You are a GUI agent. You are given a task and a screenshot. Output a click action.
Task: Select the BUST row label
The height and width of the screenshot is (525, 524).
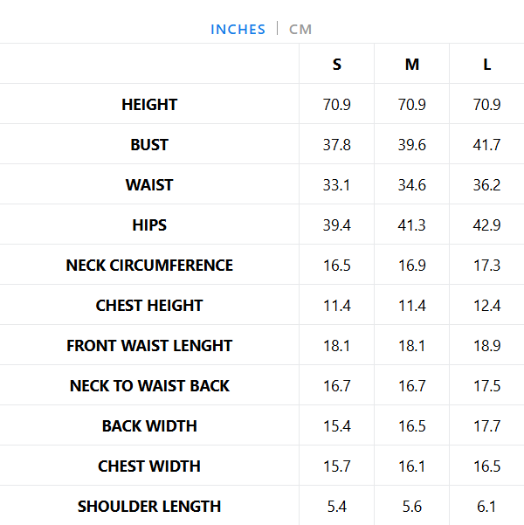pos(149,145)
